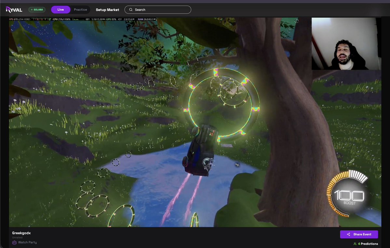Click the Unrated label
The height and width of the screenshot is (248, 390).
pos(17,238)
